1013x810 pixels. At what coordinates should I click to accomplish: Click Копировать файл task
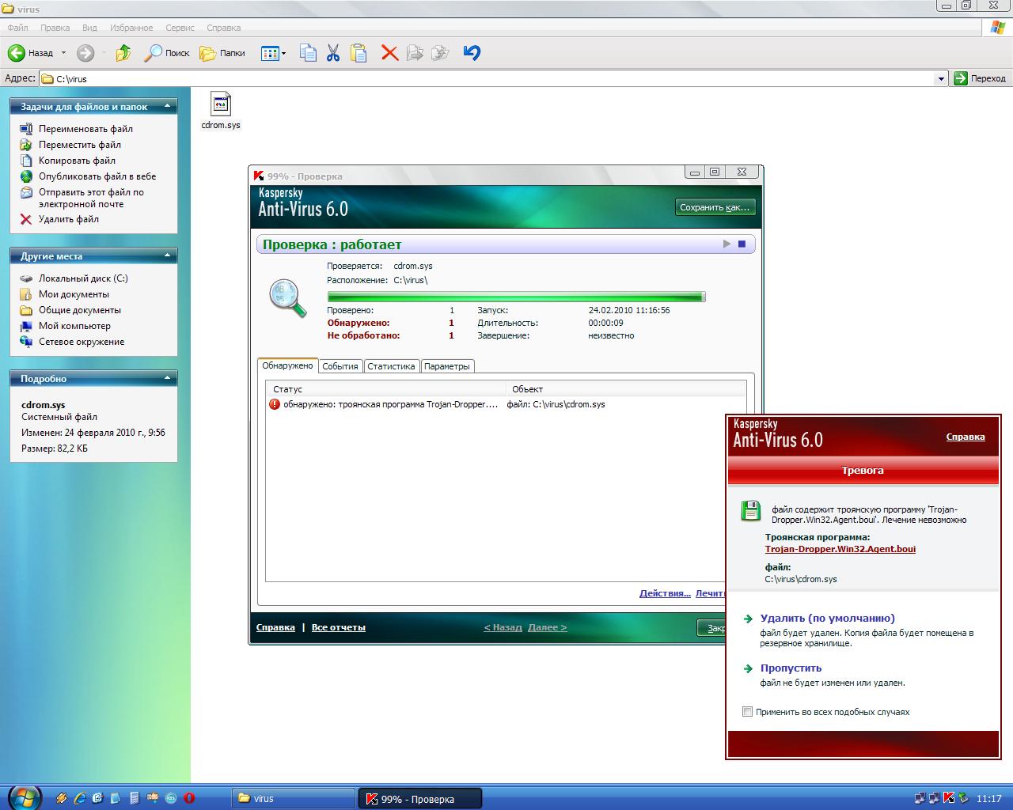click(77, 161)
